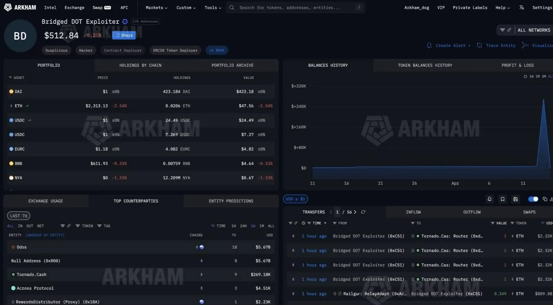Open the Tools dropdown menu

click(213, 7)
